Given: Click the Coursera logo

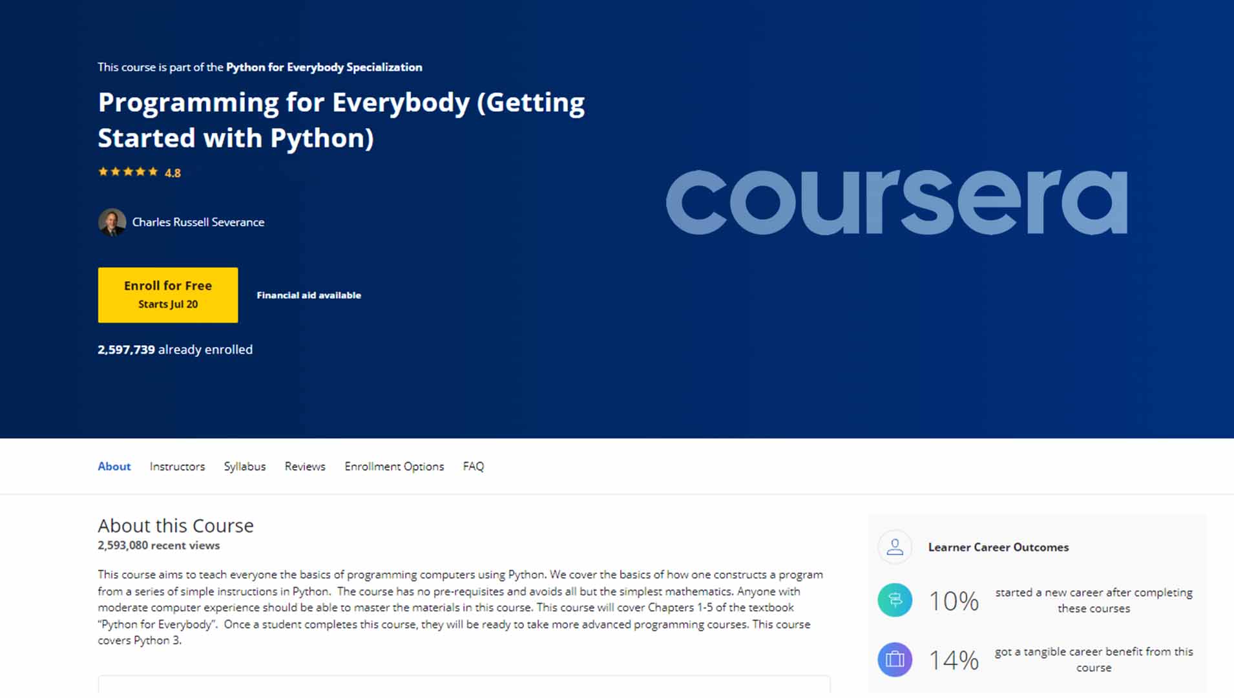Looking at the screenshot, I should pos(896,202).
